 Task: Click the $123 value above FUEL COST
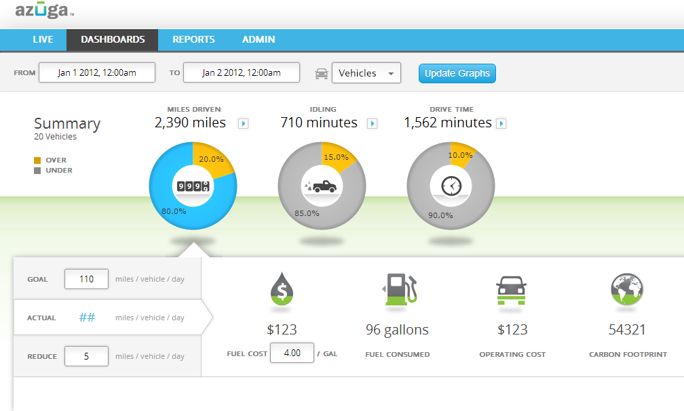pos(282,330)
